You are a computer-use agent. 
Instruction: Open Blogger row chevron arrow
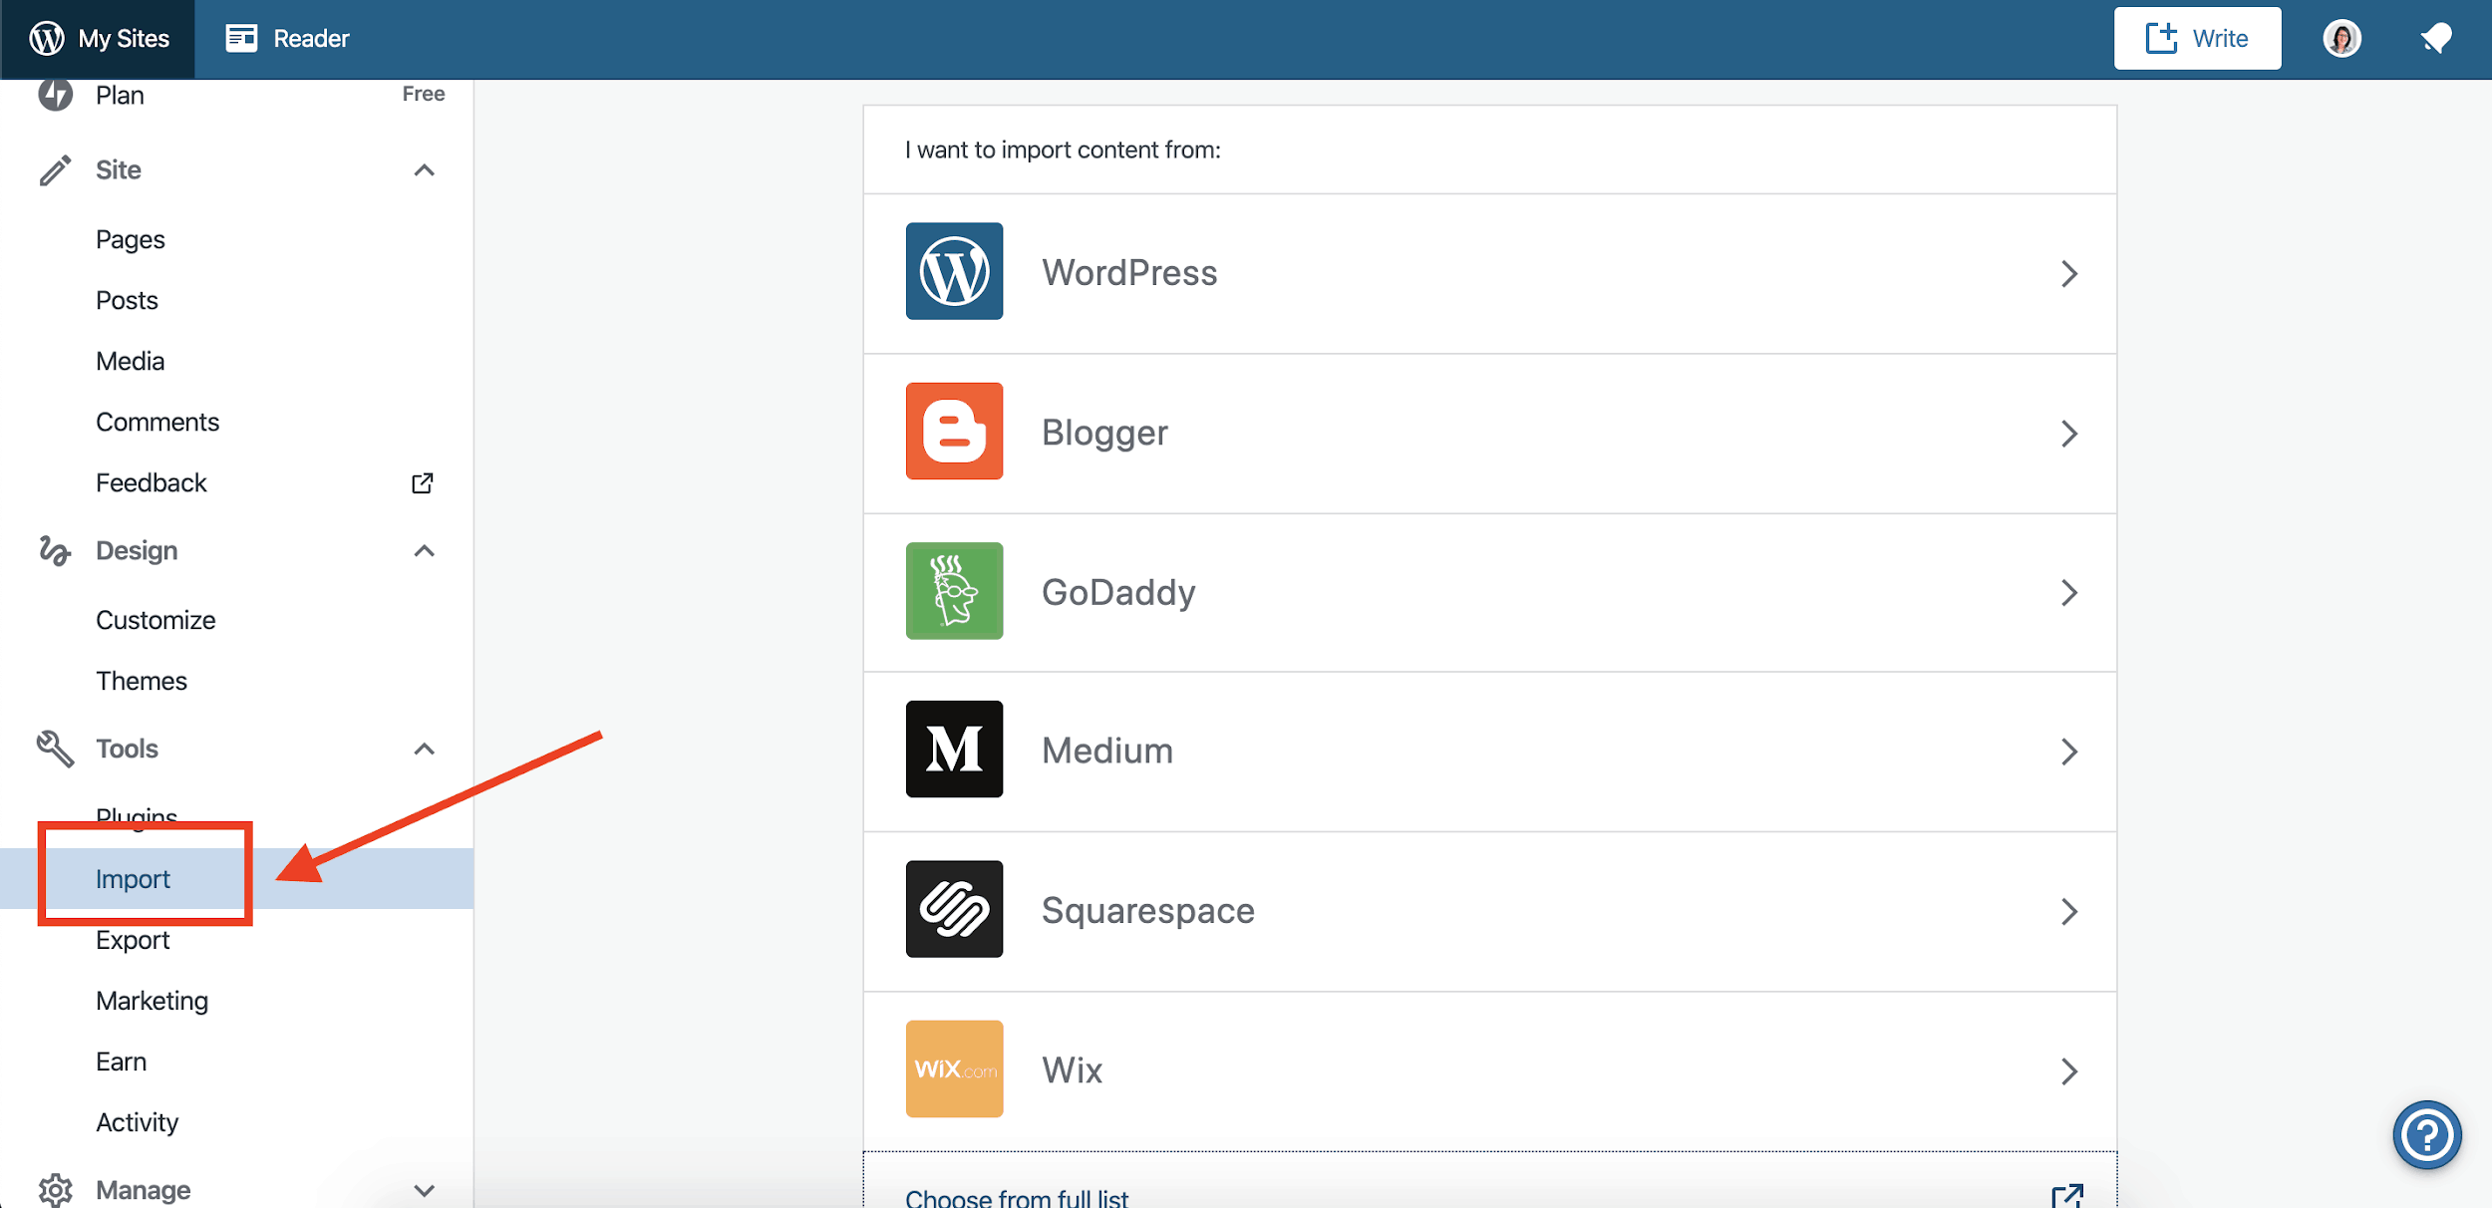pyautogui.click(x=2069, y=434)
